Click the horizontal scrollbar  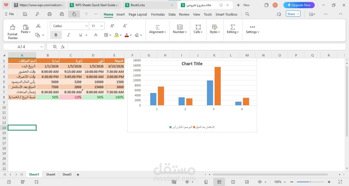tap(270, 175)
